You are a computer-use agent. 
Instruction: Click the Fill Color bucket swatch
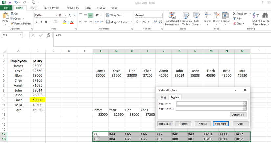tap(64, 22)
